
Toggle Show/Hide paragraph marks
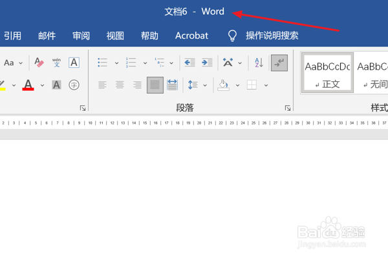click(279, 63)
